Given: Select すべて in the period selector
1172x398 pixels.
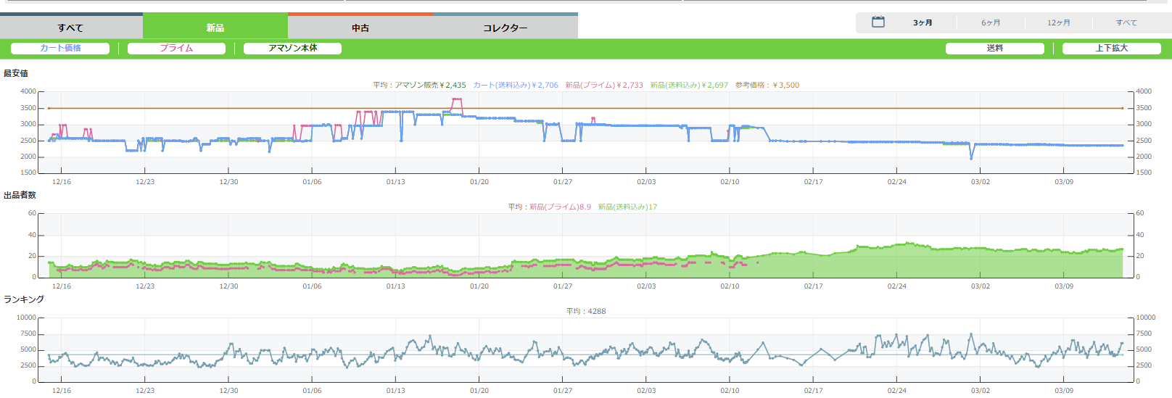Looking at the screenshot, I should (x=1126, y=23).
